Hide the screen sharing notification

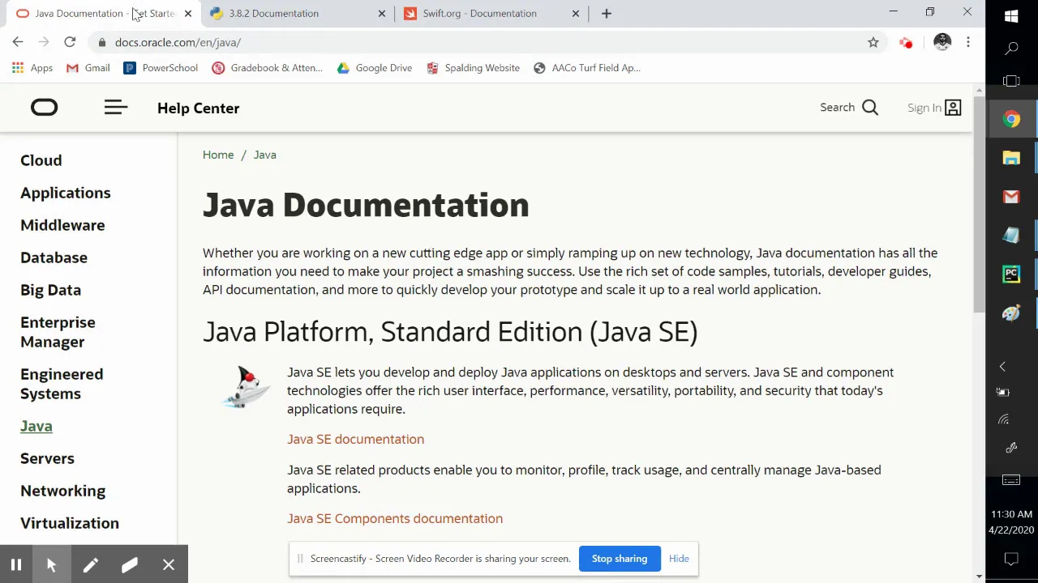[679, 559]
